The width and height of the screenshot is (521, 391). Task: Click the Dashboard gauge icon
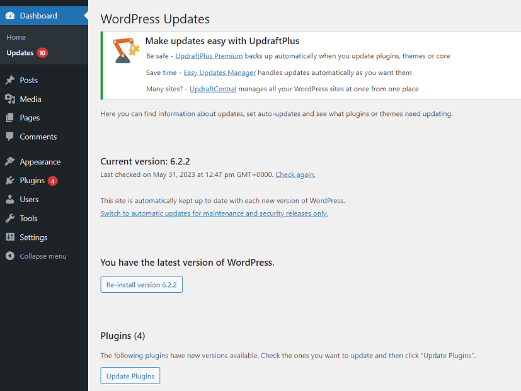pos(9,15)
